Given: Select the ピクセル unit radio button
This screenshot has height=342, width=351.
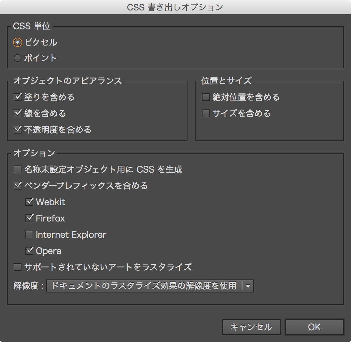Looking at the screenshot, I should (17, 42).
